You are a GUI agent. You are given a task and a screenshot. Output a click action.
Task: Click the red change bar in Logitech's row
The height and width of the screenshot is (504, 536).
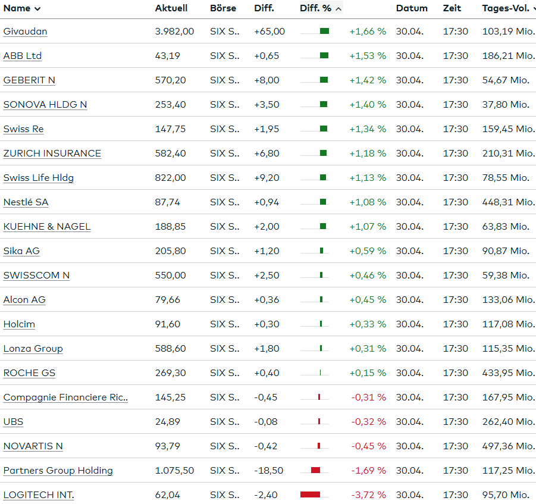[310, 494]
